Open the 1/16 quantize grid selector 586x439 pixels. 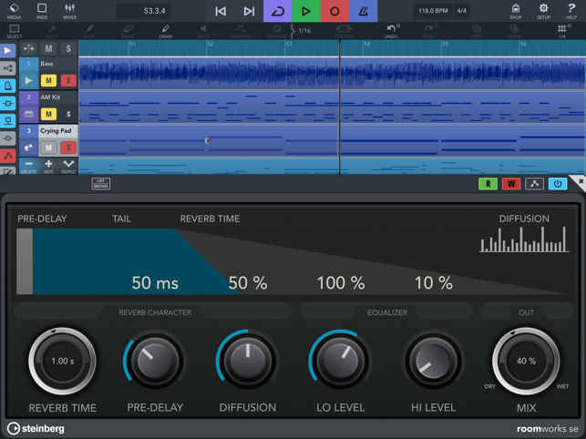pyautogui.click(x=303, y=31)
